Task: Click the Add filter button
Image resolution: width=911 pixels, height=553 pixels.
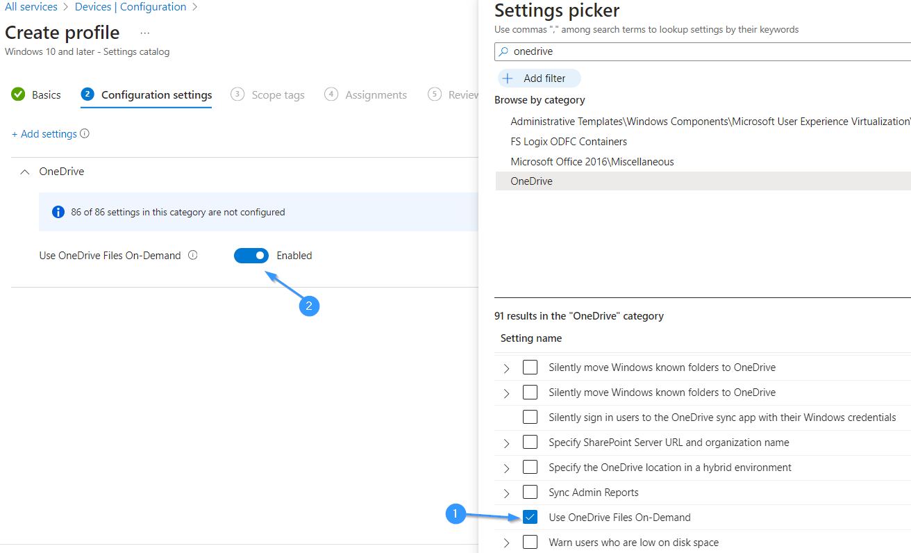Action: click(539, 79)
